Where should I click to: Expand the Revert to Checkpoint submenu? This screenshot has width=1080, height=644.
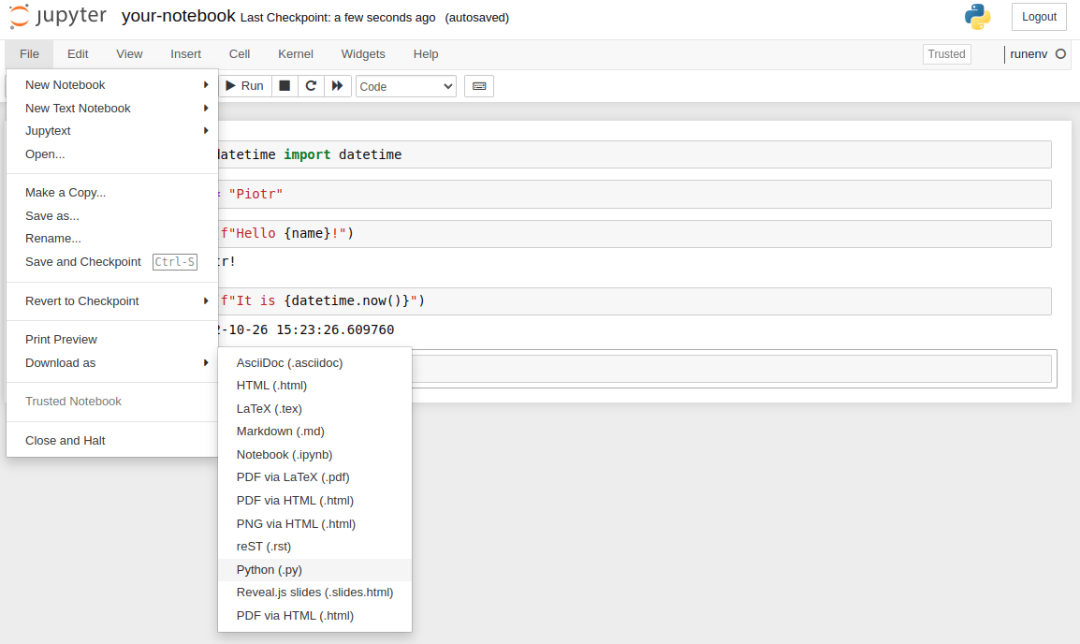81,300
